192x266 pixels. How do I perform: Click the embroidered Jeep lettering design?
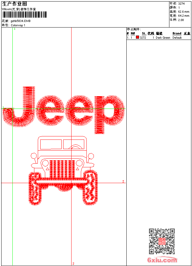pos(63,110)
